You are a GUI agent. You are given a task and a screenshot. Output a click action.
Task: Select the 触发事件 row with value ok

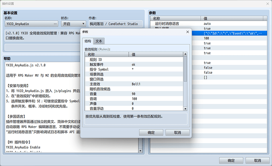coord(134,64)
